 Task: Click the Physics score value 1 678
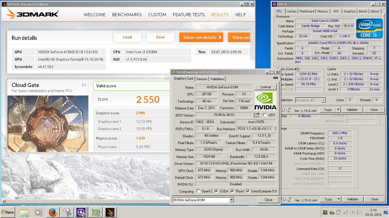coord(140,138)
